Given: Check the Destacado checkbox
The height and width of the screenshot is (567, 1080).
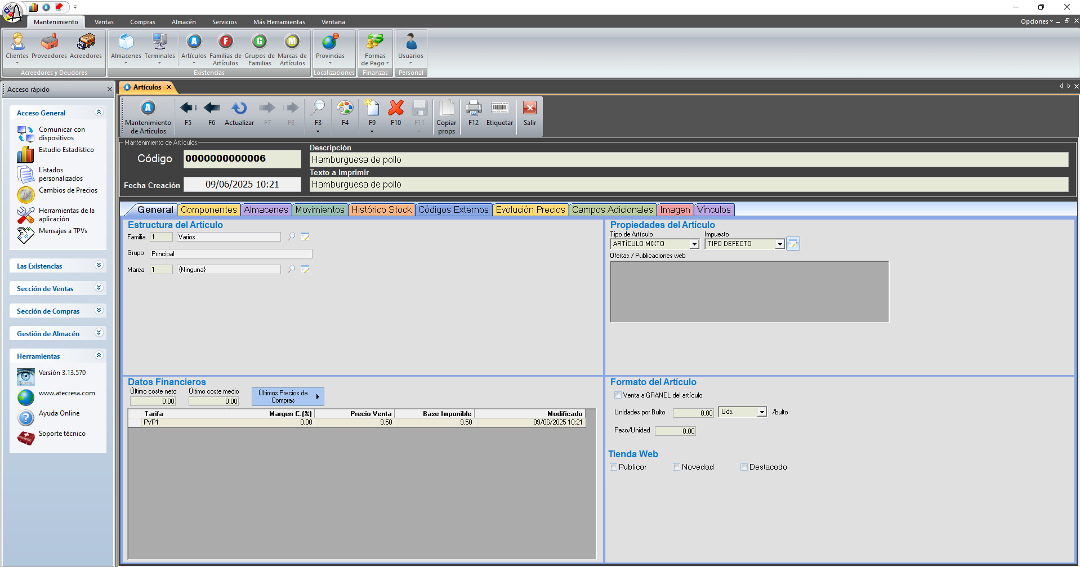Looking at the screenshot, I should [x=744, y=467].
